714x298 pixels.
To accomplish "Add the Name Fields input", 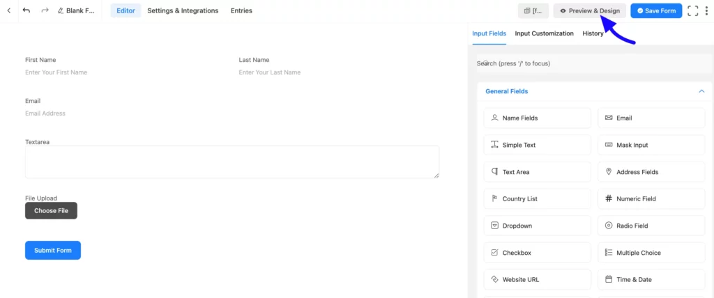I will pos(537,118).
